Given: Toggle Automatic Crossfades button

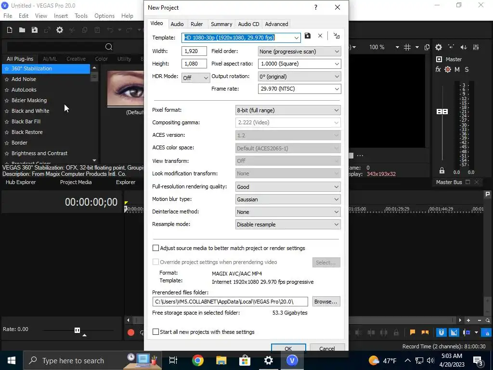Looking at the screenshot, I should (x=454, y=332).
